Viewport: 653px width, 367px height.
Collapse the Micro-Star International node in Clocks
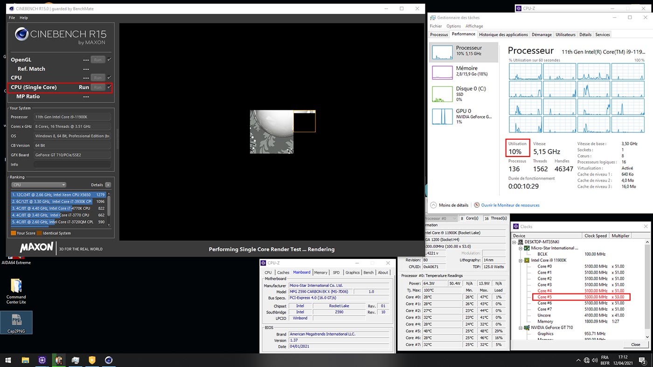(x=521, y=248)
